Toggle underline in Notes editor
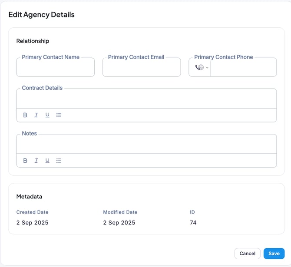The image size is (291, 267). (x=47, y=161)
